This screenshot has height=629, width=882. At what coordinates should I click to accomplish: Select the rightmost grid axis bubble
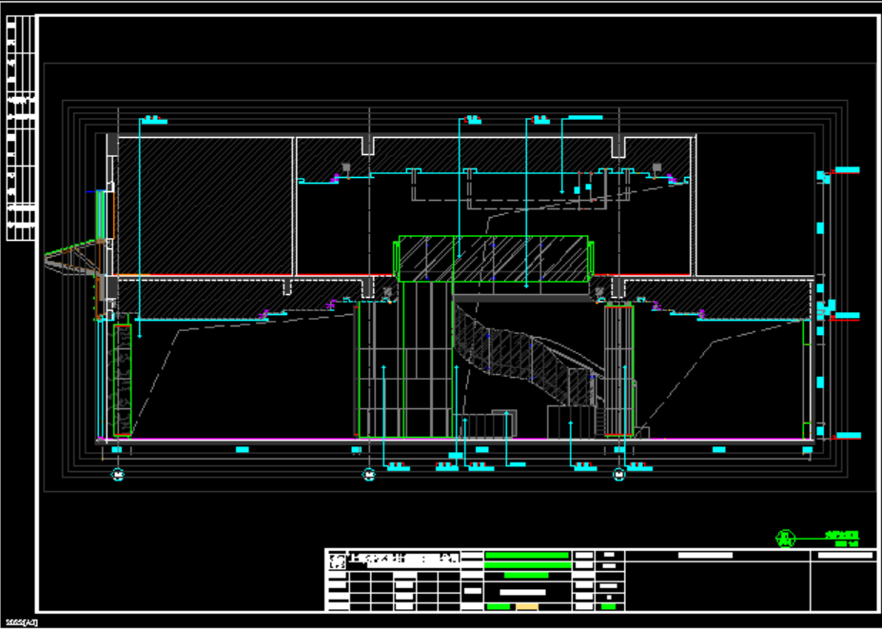(619, 476)
